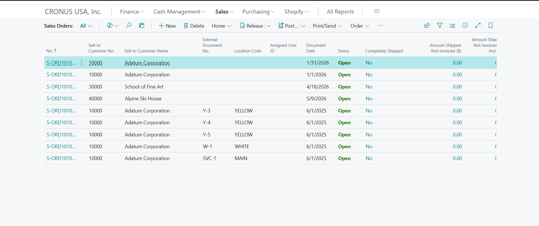Switch layout with the list view icon
This screenshot has width=539, height=226.
coord(453,26)
